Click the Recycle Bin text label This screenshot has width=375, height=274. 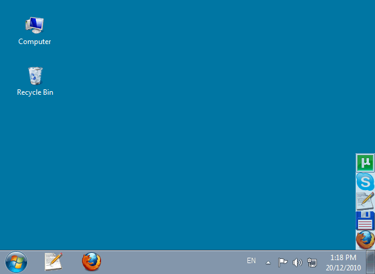(35, 92)
